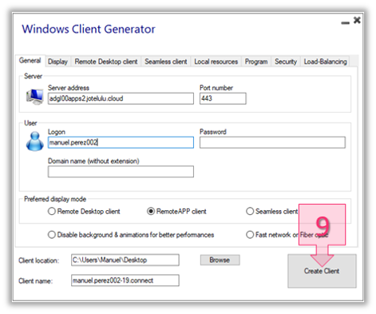The width and height of the screenshot is (376, 314).
Task: Open the Security tab
Action: coord(286,62)
